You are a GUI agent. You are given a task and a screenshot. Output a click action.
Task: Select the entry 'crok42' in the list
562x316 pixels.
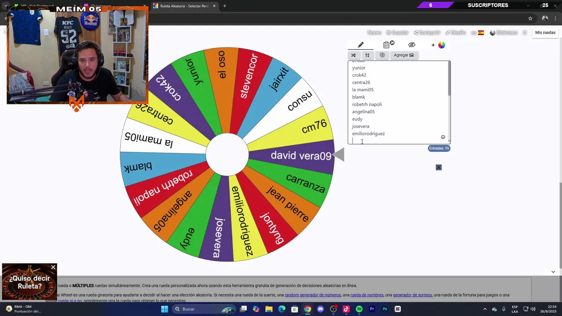(359, 75)
